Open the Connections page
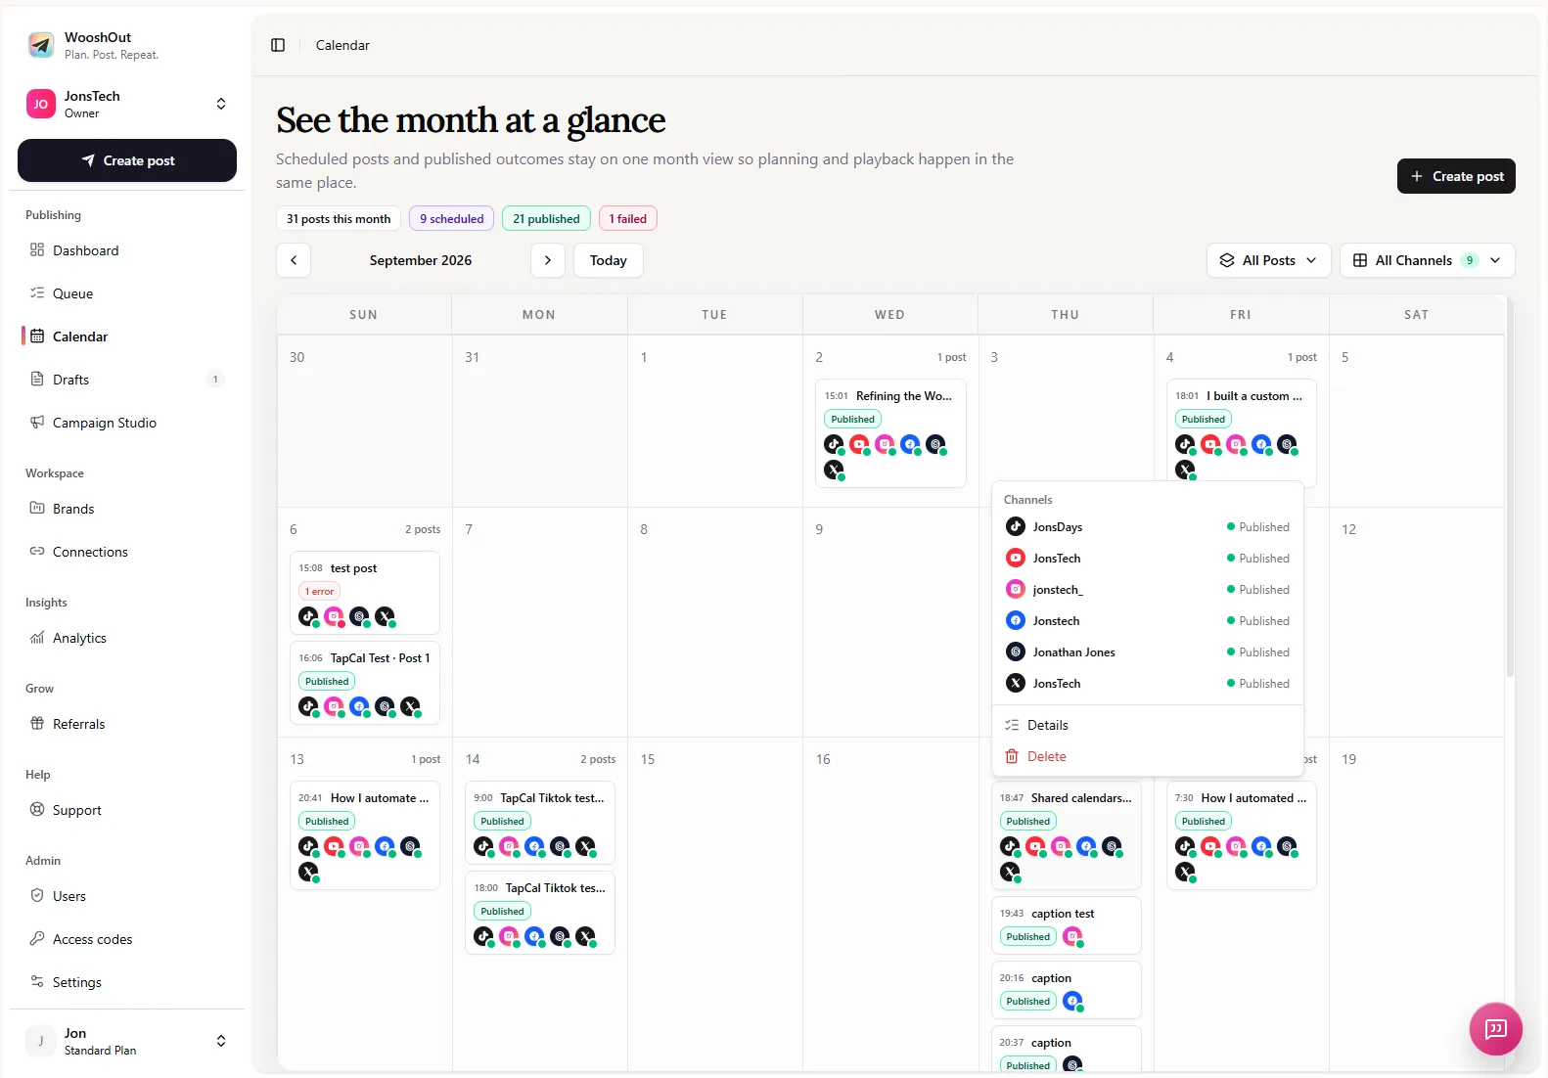This screenshot has height=1078, width=1548. coord(127,552)
